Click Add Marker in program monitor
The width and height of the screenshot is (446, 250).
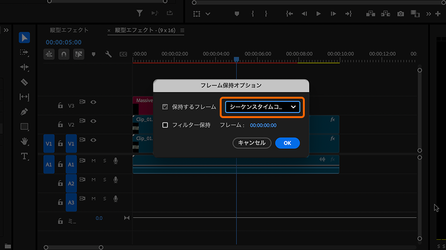tap(236, 13)
